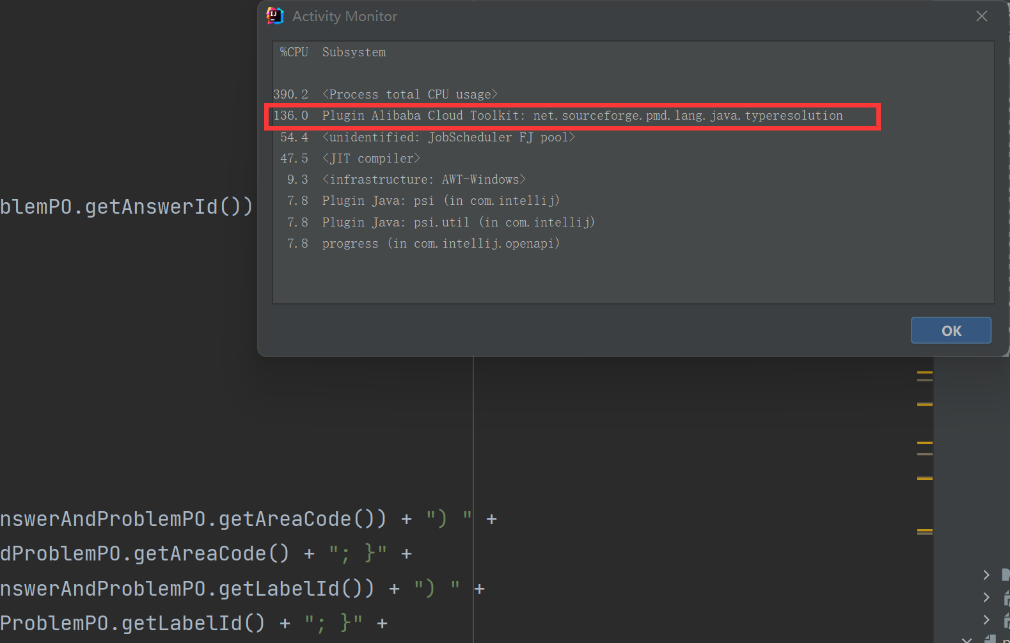Screen dimensions: 1010x643
Task: Select the Plugin Java: psi.util row
Action: (x=633, y=222)
